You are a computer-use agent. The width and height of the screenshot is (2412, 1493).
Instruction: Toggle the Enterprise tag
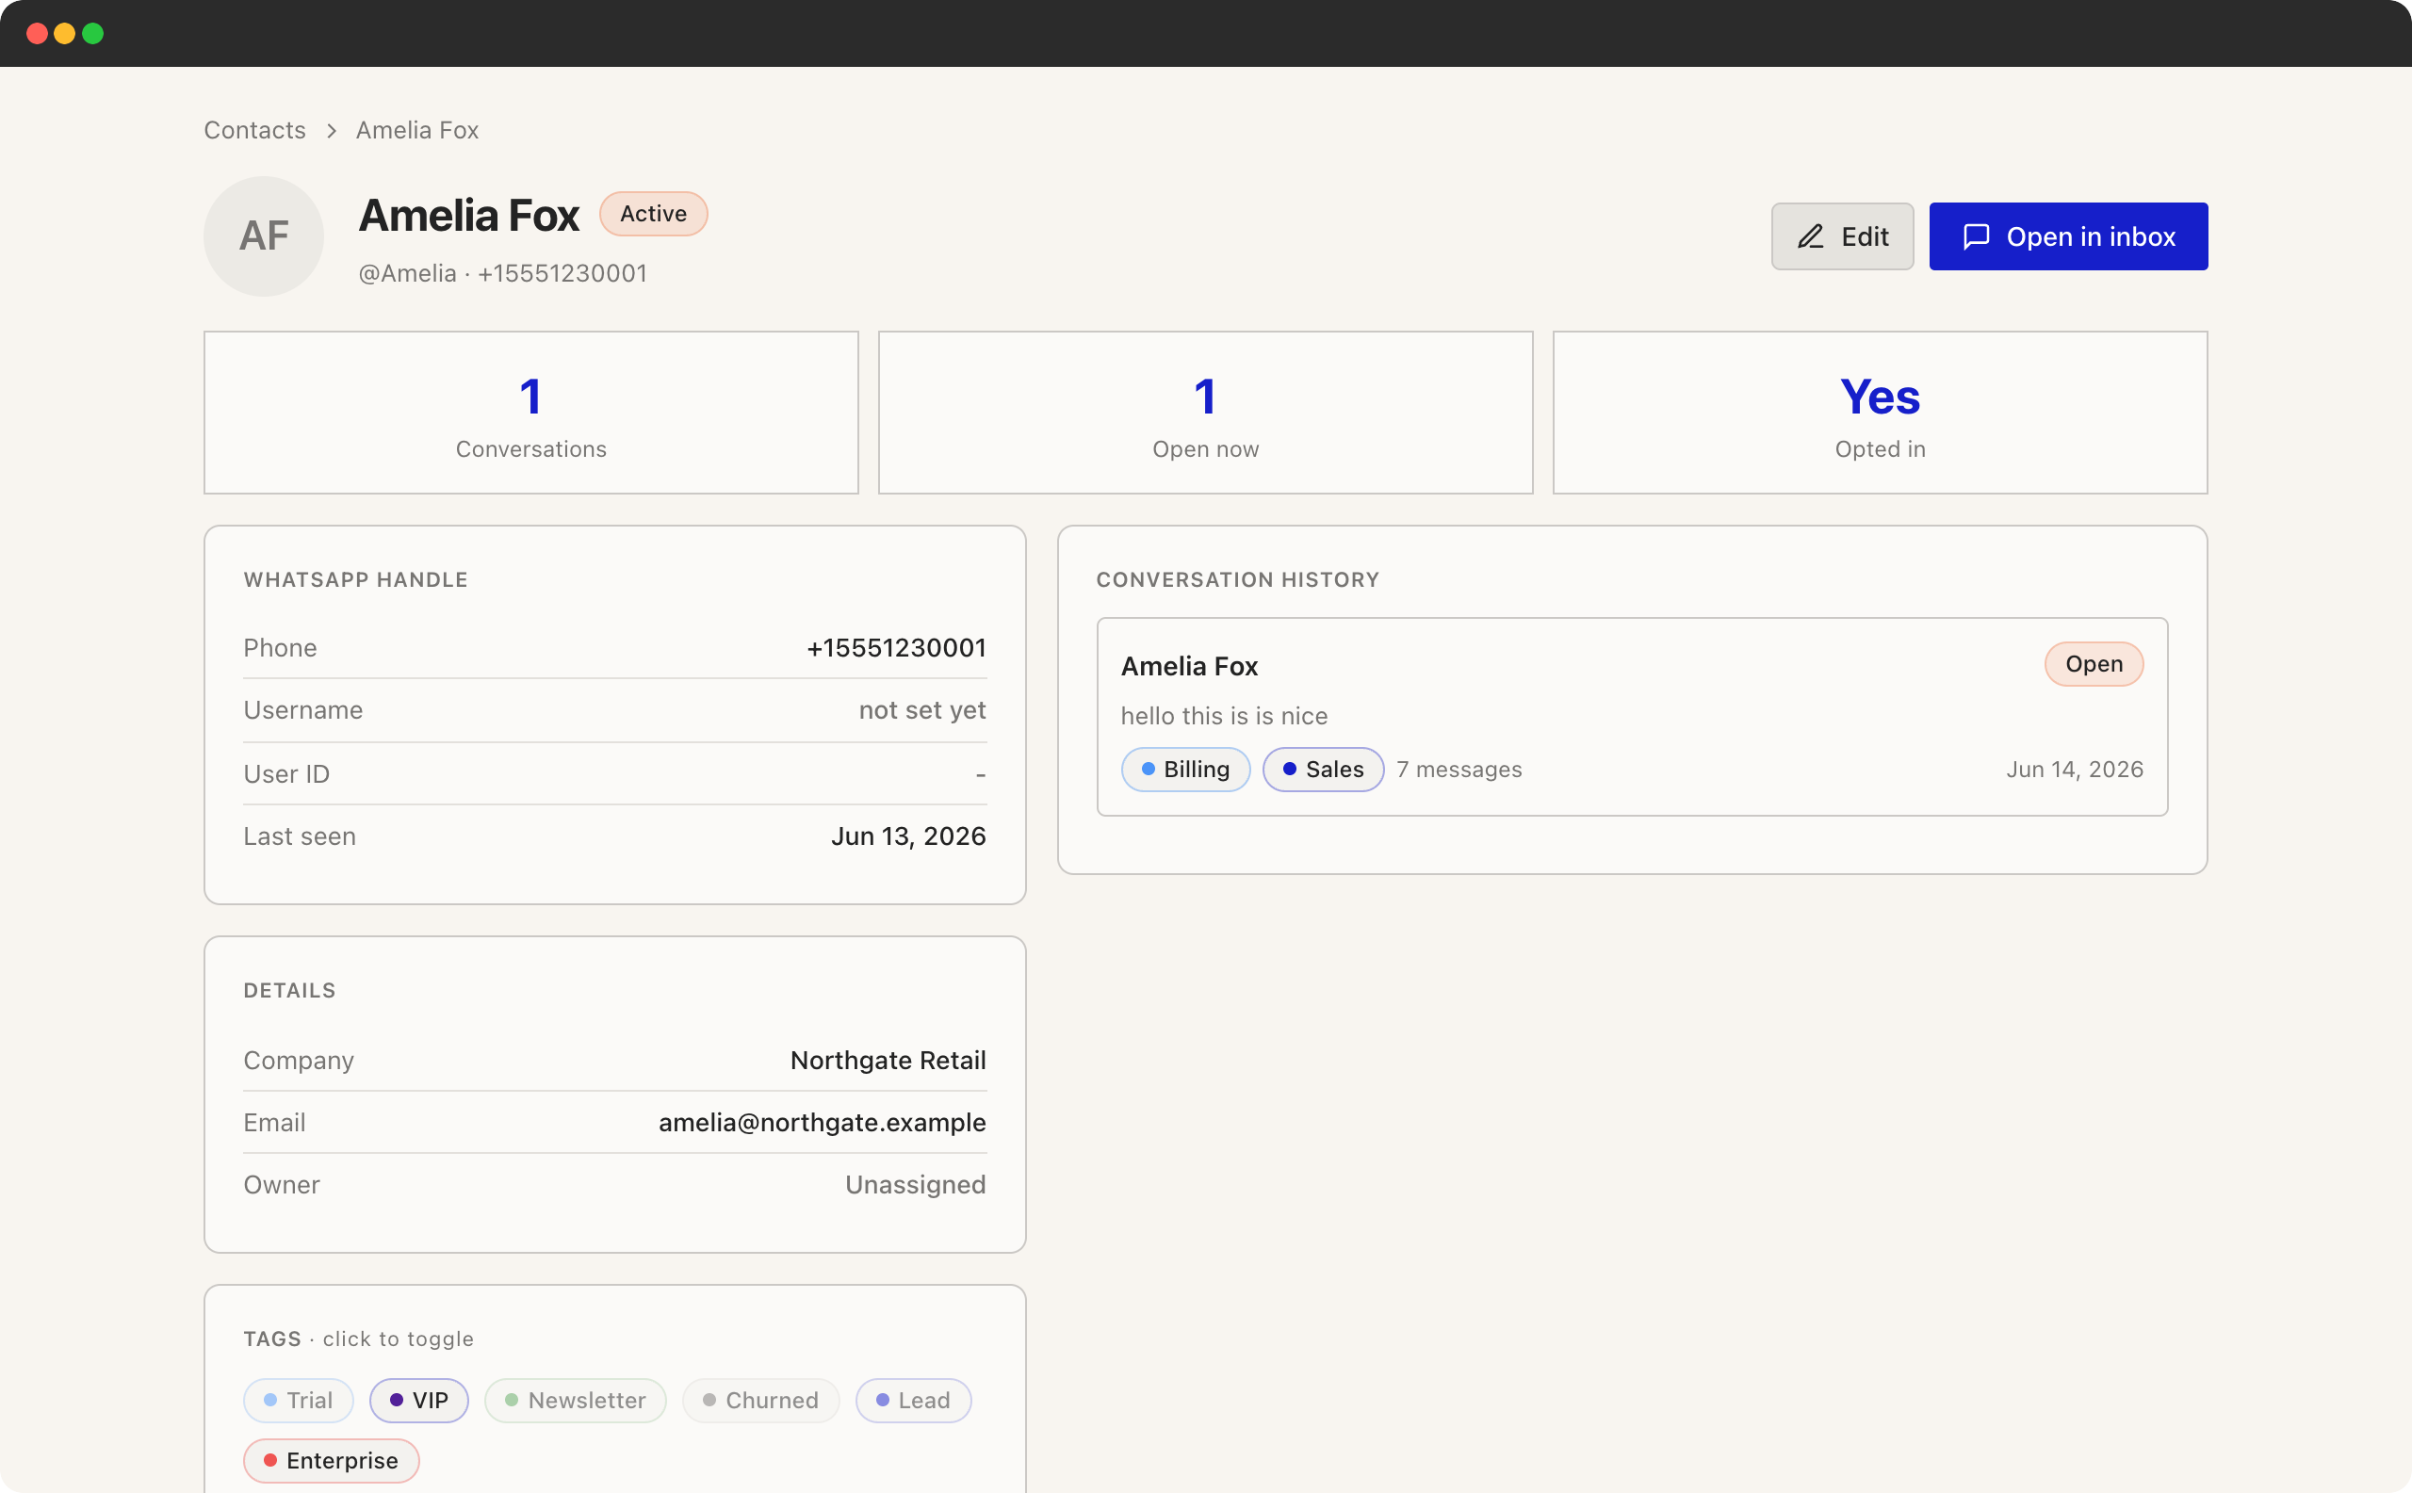331,1460
